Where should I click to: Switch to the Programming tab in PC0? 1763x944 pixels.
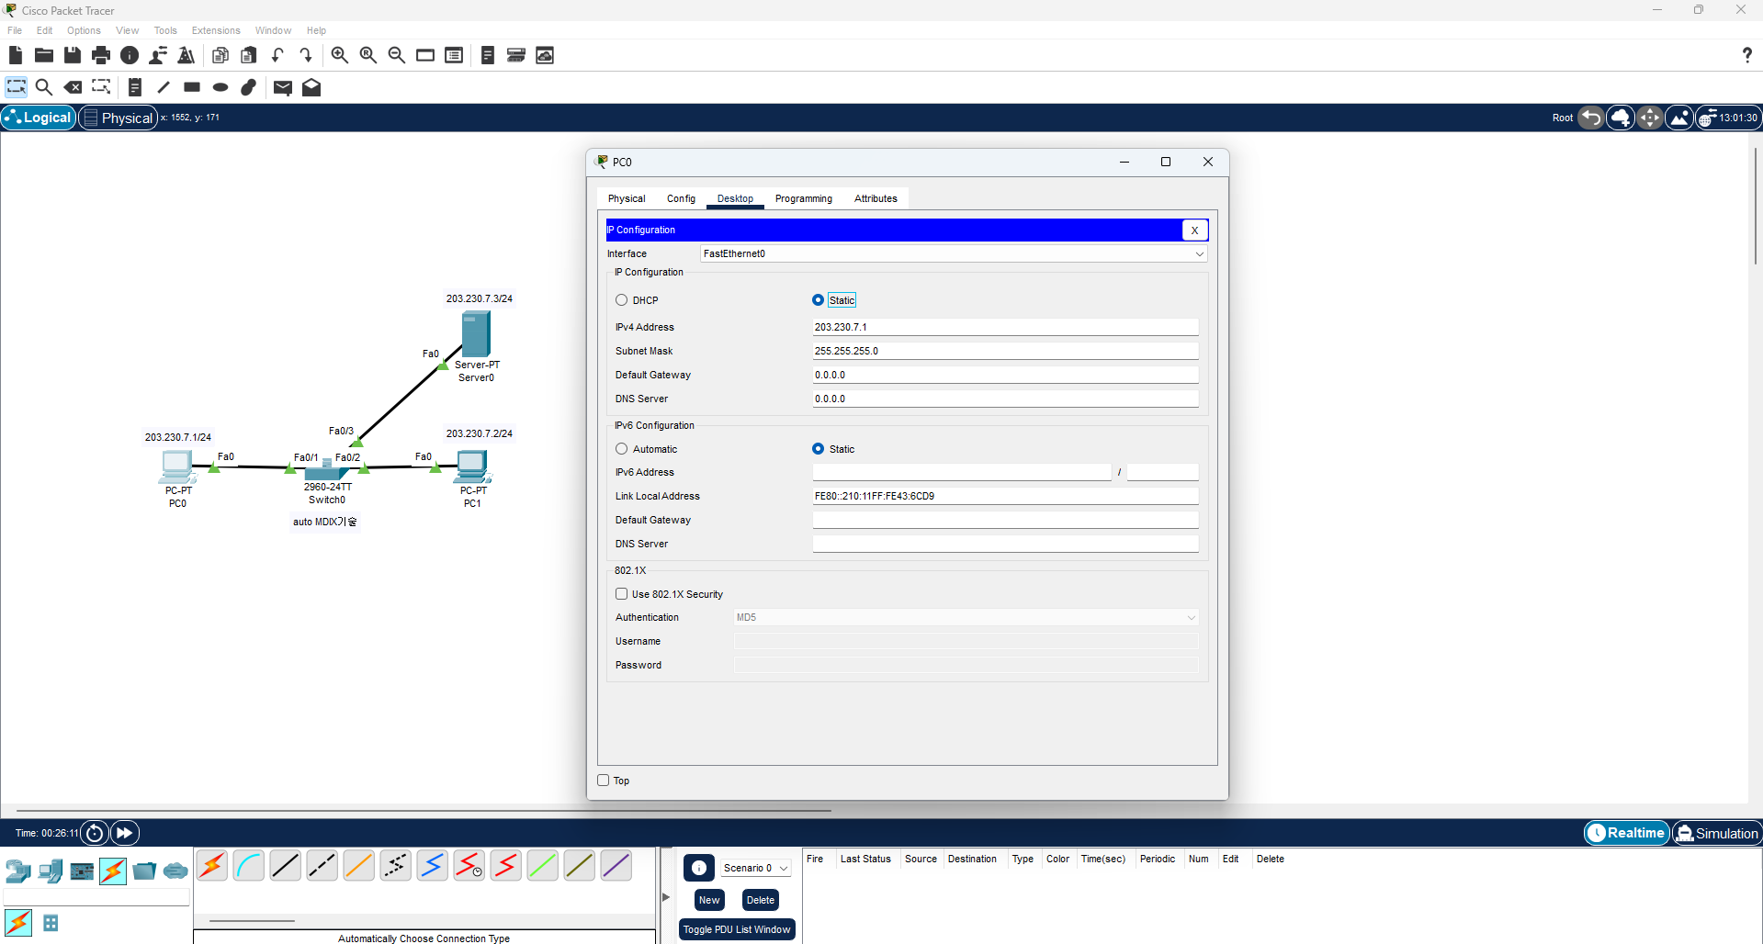coord(804,198)
